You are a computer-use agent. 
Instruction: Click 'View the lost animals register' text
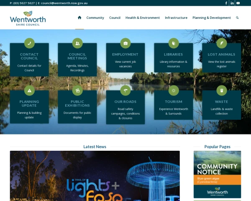click(222, 64)
